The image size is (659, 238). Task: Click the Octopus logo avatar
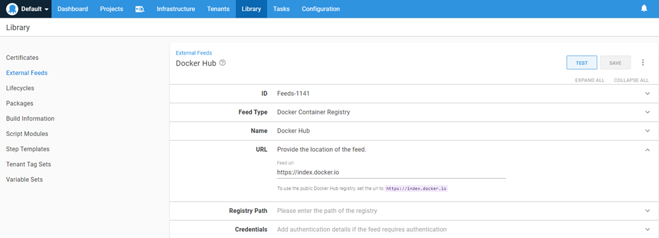click(x=12, y=9)
